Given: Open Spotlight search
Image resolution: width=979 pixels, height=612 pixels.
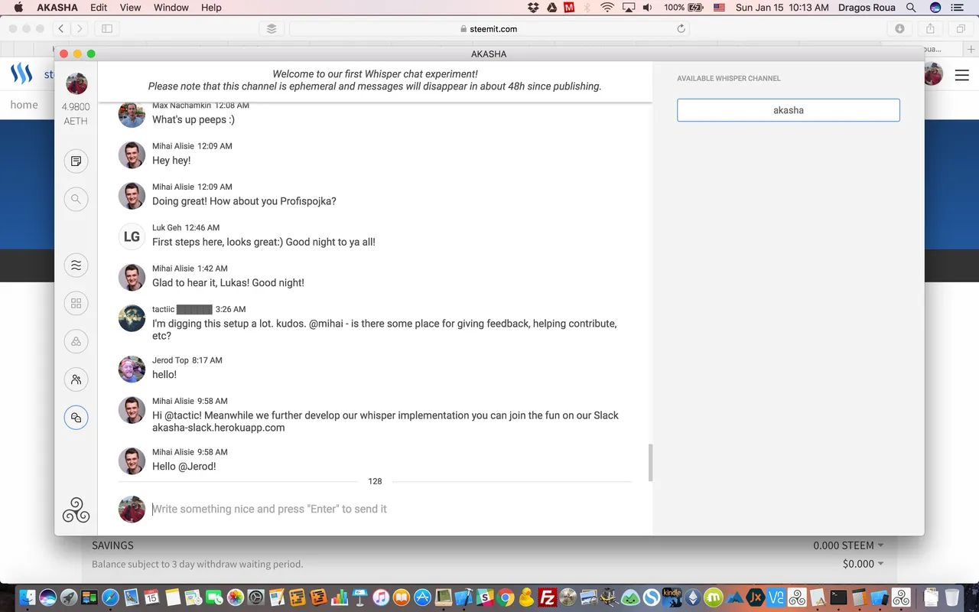Looking at the screenshot, I should tap(911, 8).
